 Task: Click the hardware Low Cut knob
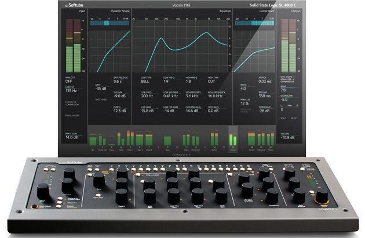click(68, 185)
